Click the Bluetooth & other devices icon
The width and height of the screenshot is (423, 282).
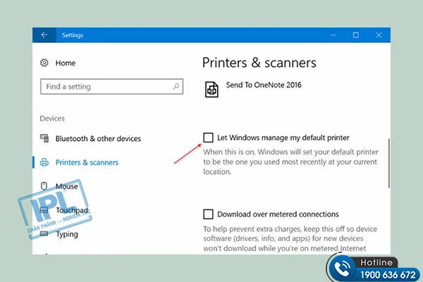pos(44,138)
